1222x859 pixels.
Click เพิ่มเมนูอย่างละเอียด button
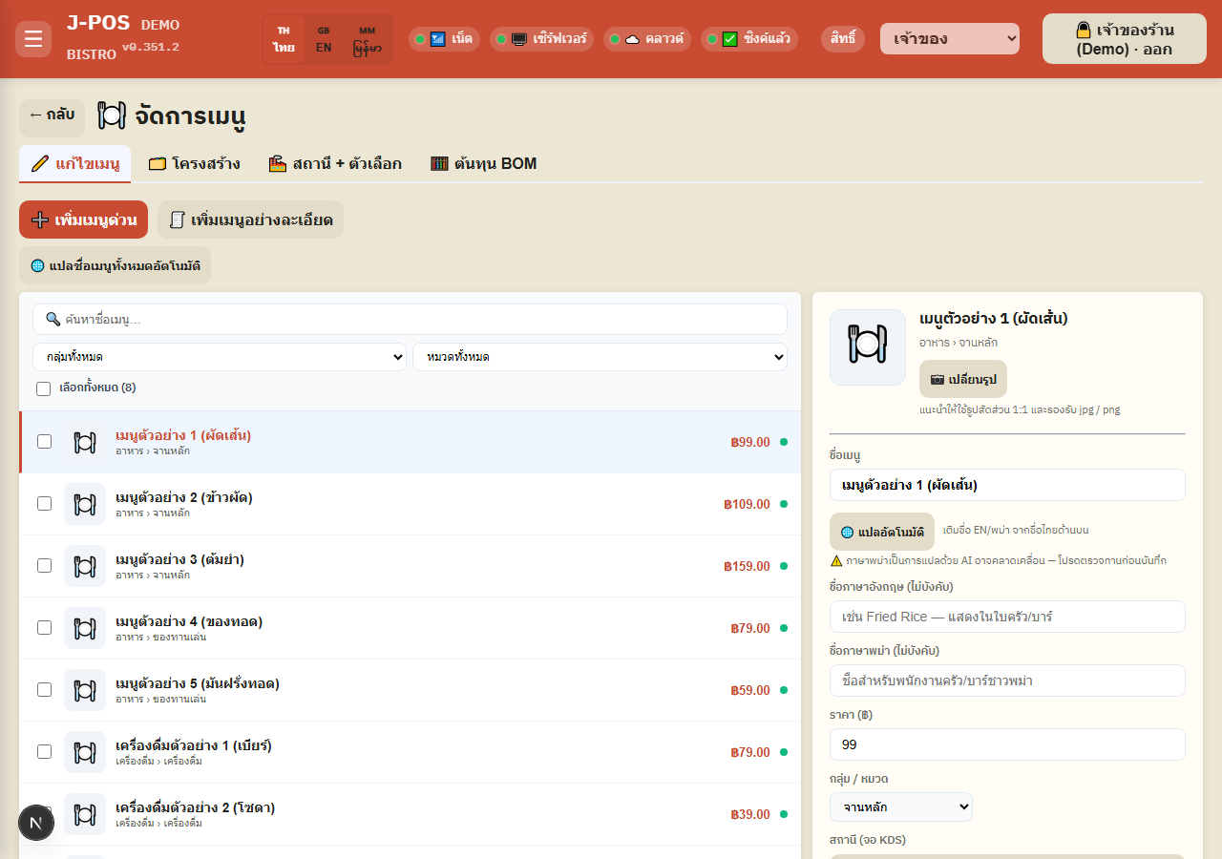pyautogui.click(x=250, y=220)
